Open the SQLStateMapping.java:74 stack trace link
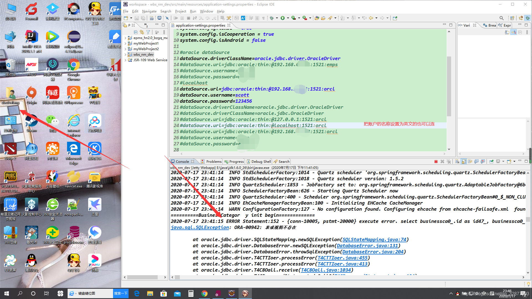The height and width of the screenshot is (299, 532). tap(374, 239)
